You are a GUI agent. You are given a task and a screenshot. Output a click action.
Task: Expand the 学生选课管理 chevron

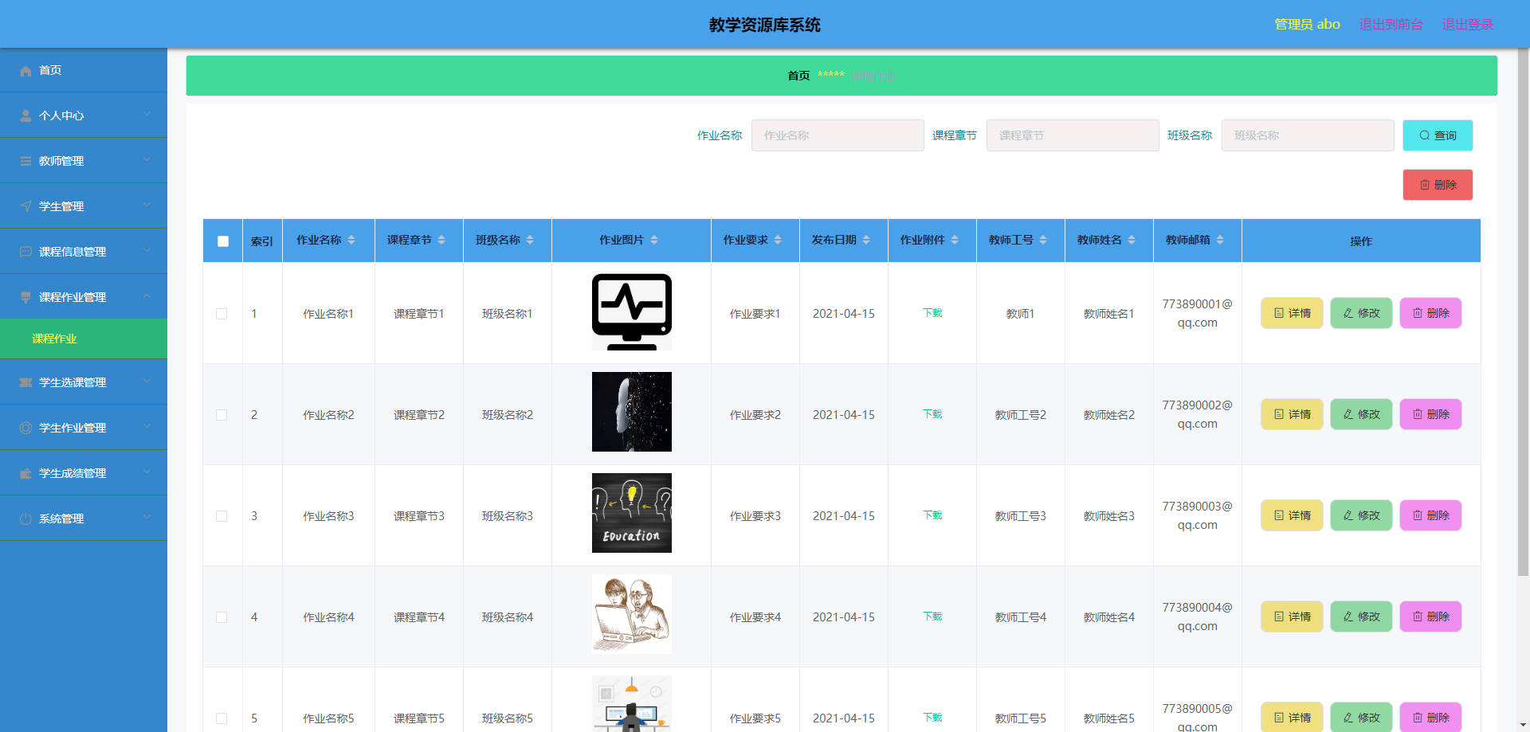(x=147, y=382)
